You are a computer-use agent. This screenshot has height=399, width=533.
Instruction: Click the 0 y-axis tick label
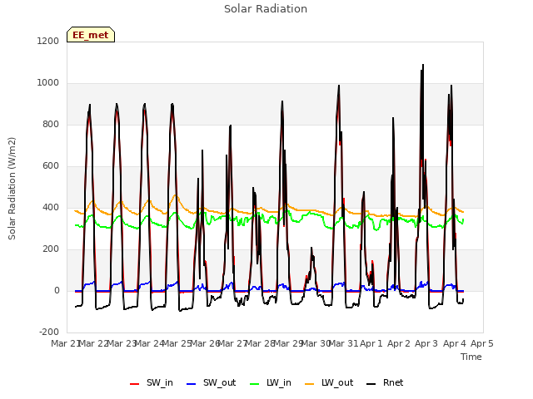pyautogui.click(x=57, y=290)
